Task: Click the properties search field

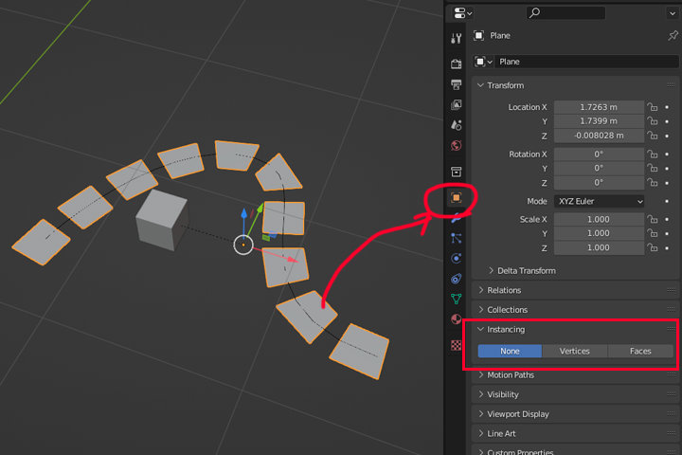Action: click(x=565, y=13)
